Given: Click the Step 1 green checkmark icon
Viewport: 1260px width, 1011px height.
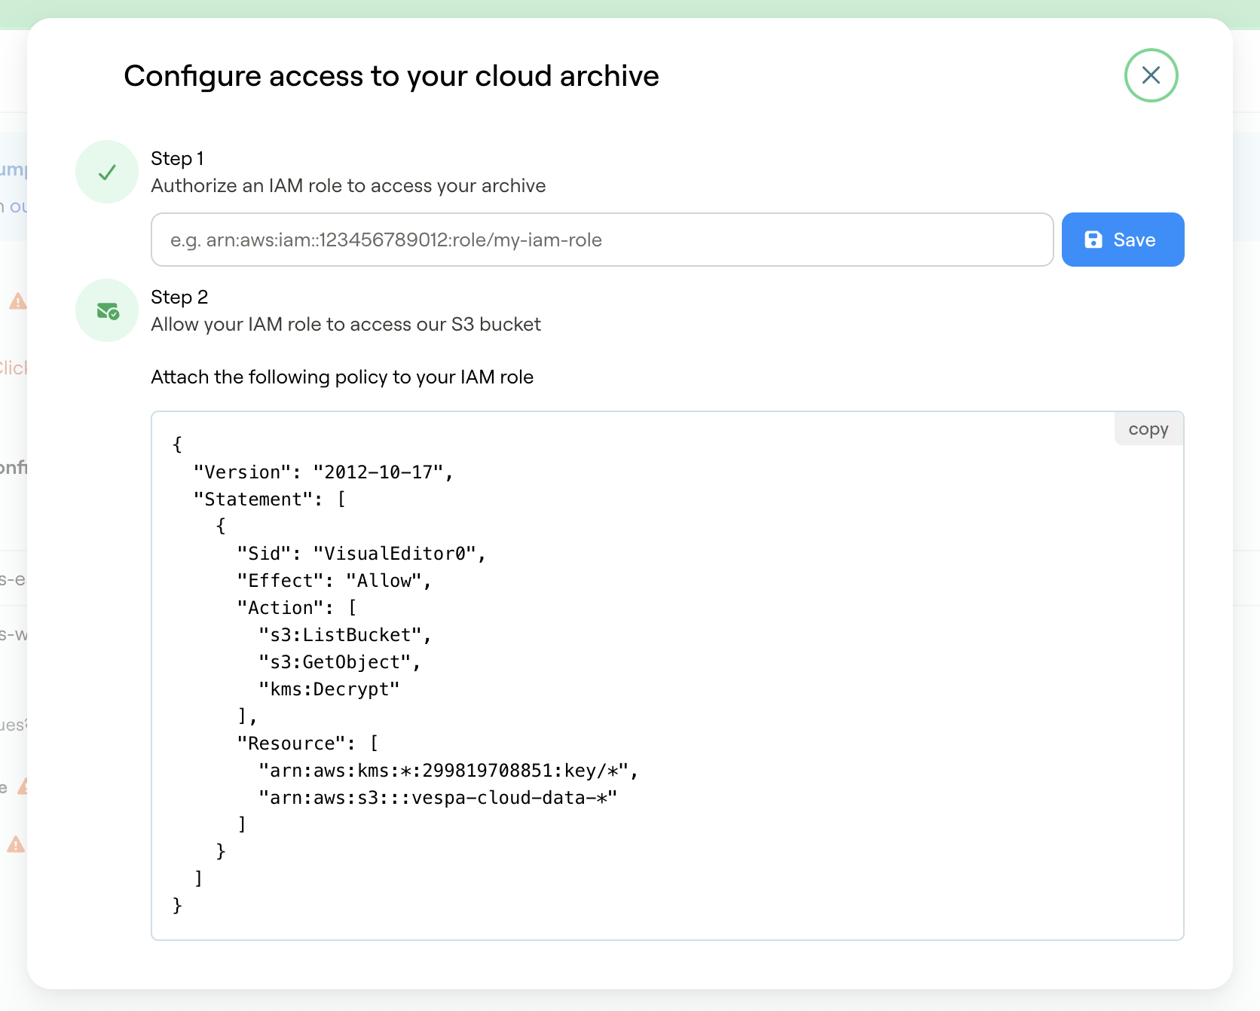Looking at the screenshot, I should coord(106,172).
